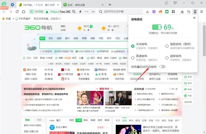Click the battery power-saving toolbar icon
This screenshot has height=134, width=206.
195,12
